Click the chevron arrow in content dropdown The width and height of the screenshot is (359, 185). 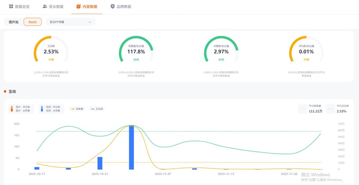coord(90,22)
